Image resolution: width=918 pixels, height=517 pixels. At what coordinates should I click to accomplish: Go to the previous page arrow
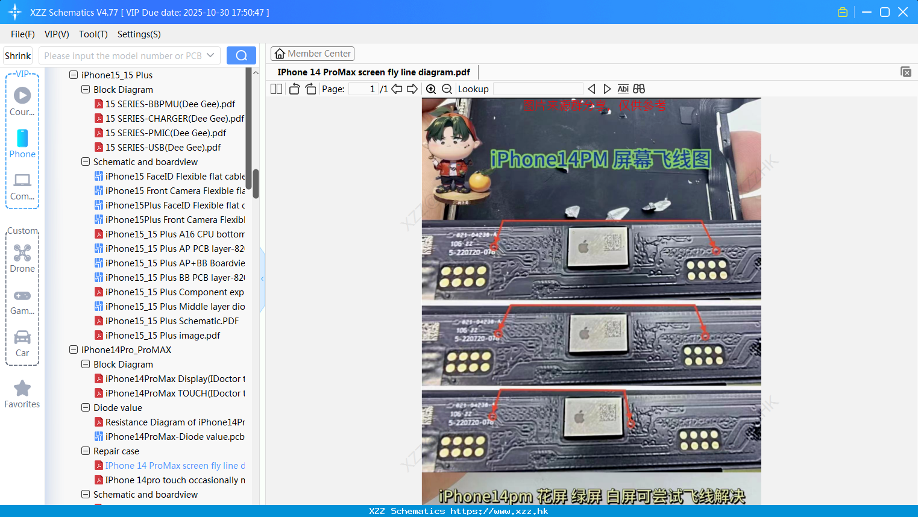tap(397, 89)
